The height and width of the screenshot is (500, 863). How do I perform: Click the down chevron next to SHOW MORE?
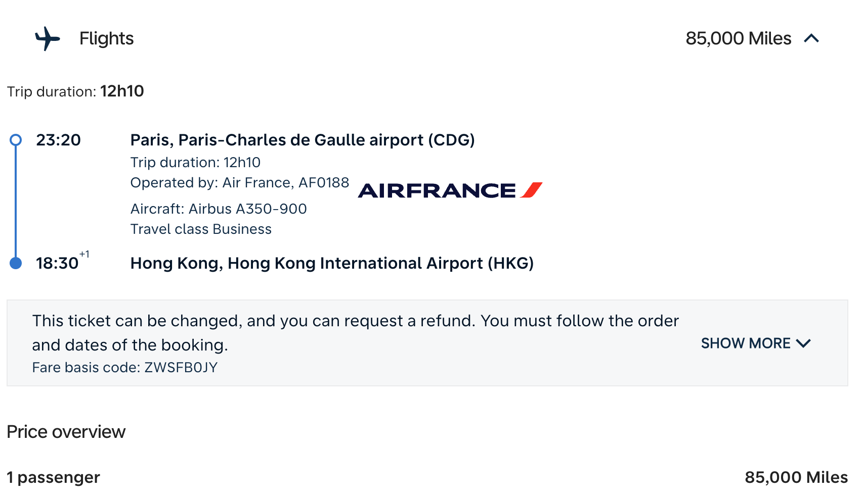pyautogui.click(x=803, y=343)
